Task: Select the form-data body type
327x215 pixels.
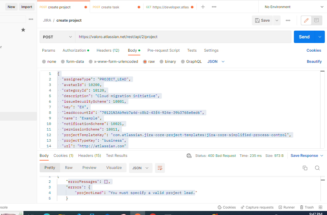Action: point(72,61)
